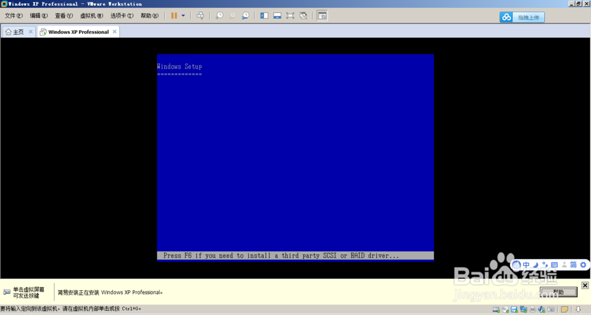Take a snapshot of the virtual machine
The height and width of the screenshot is (315, 591).
[x=219, y=16]
